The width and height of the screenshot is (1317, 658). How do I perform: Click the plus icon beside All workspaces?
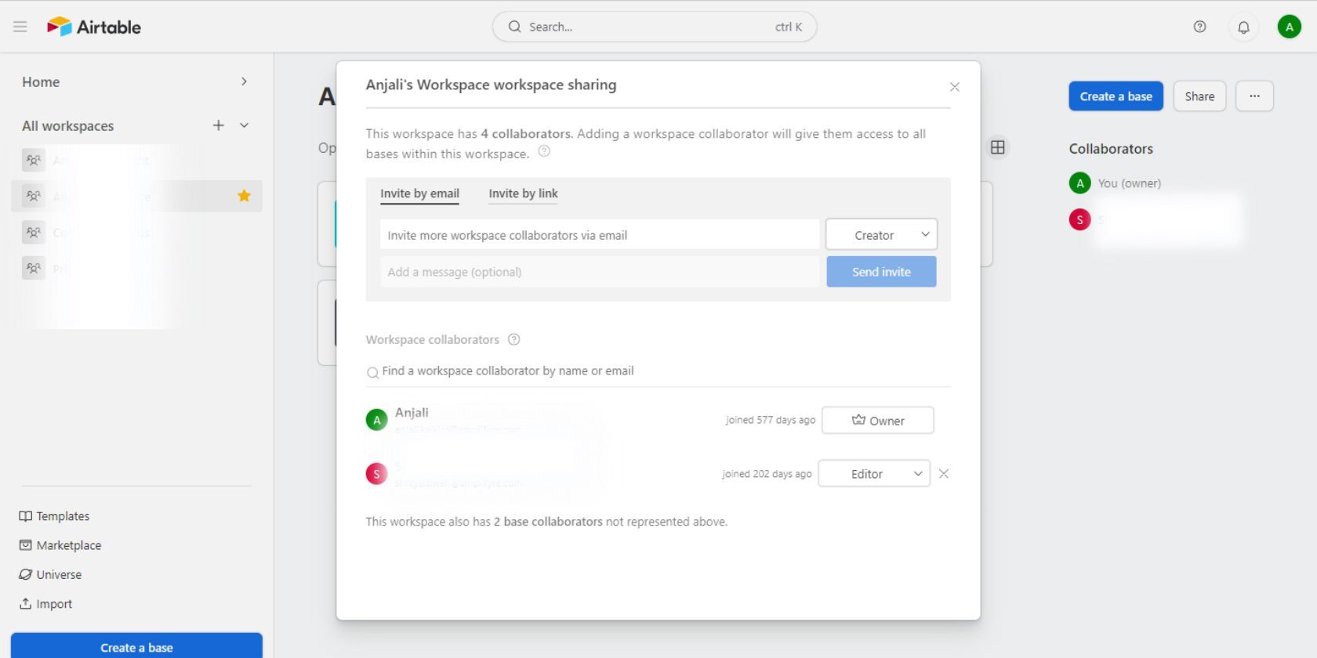coord(218,125)
